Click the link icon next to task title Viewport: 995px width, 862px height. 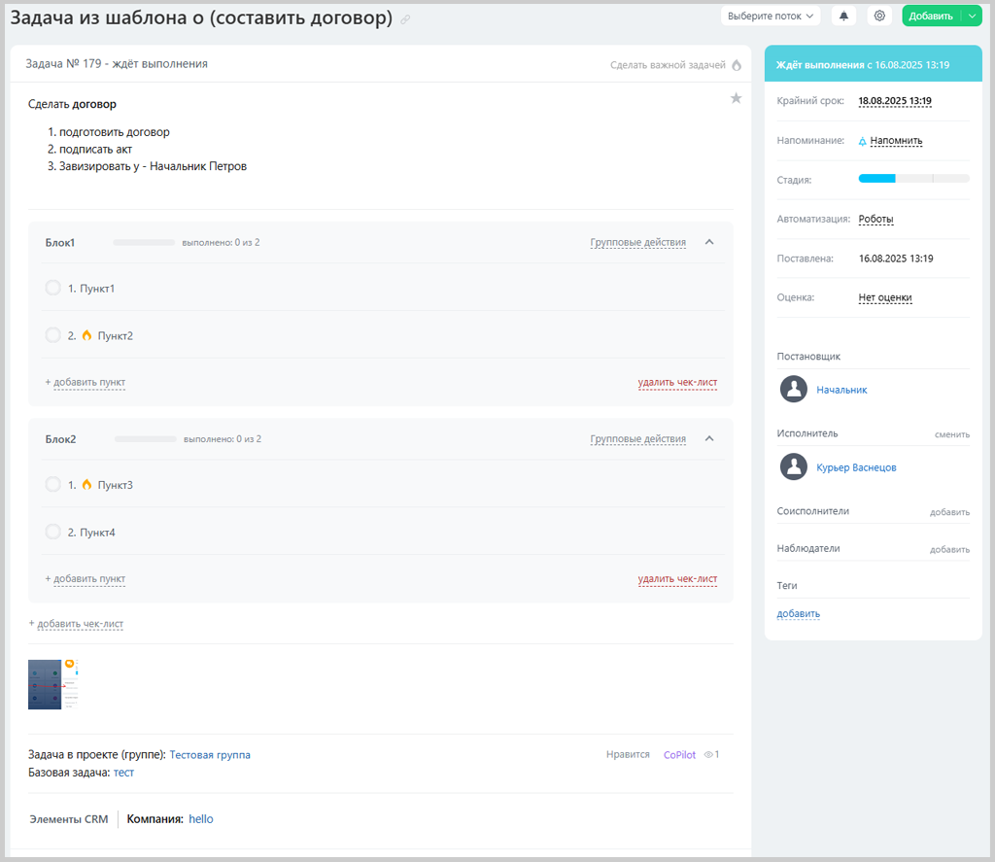pyautogui.click(x=405, y=19)
